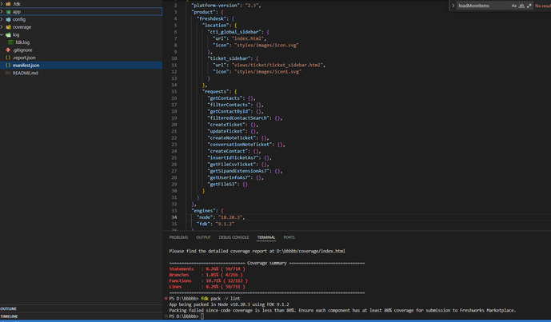
Task: Click the "ticket_sidebar" key
Action: point(230,58)
